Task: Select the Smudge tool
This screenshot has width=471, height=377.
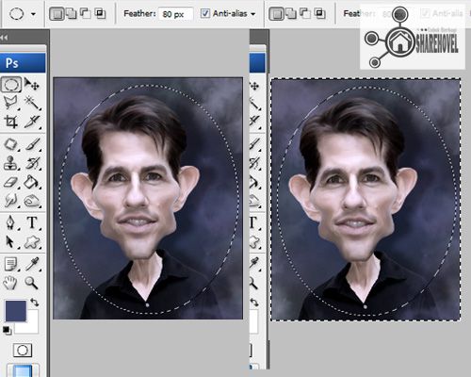Action: (x=10, y=200)
